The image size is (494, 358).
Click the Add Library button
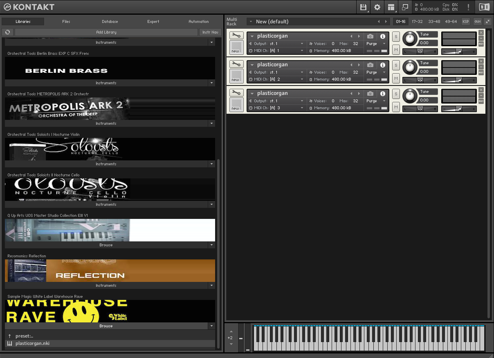click(106, 32)
